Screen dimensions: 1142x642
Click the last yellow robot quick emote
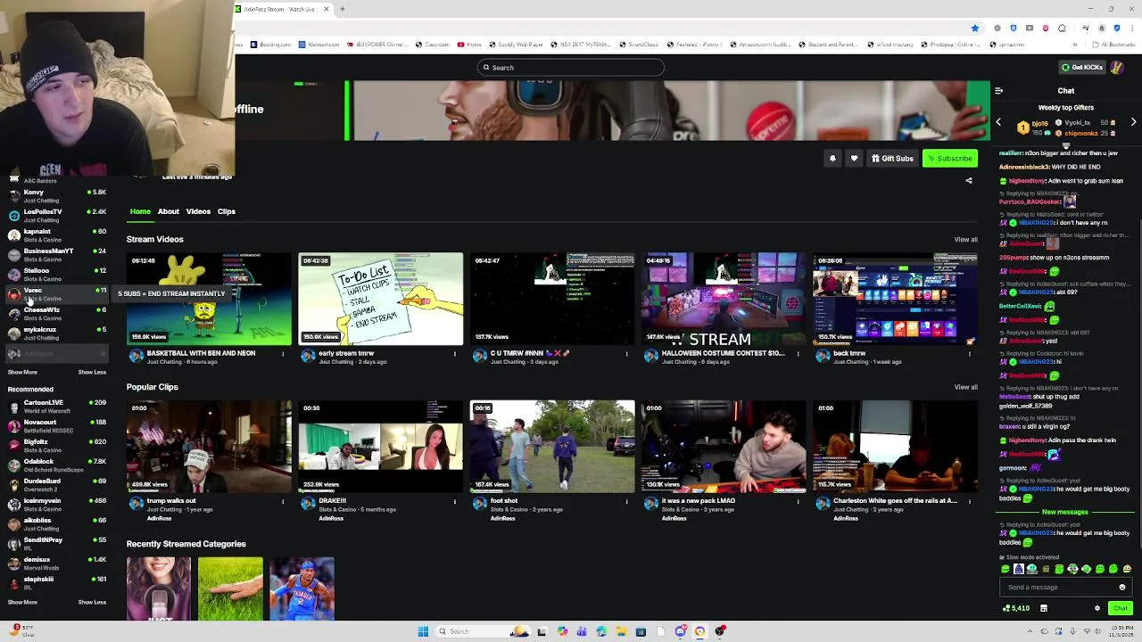coord(1127,569)
